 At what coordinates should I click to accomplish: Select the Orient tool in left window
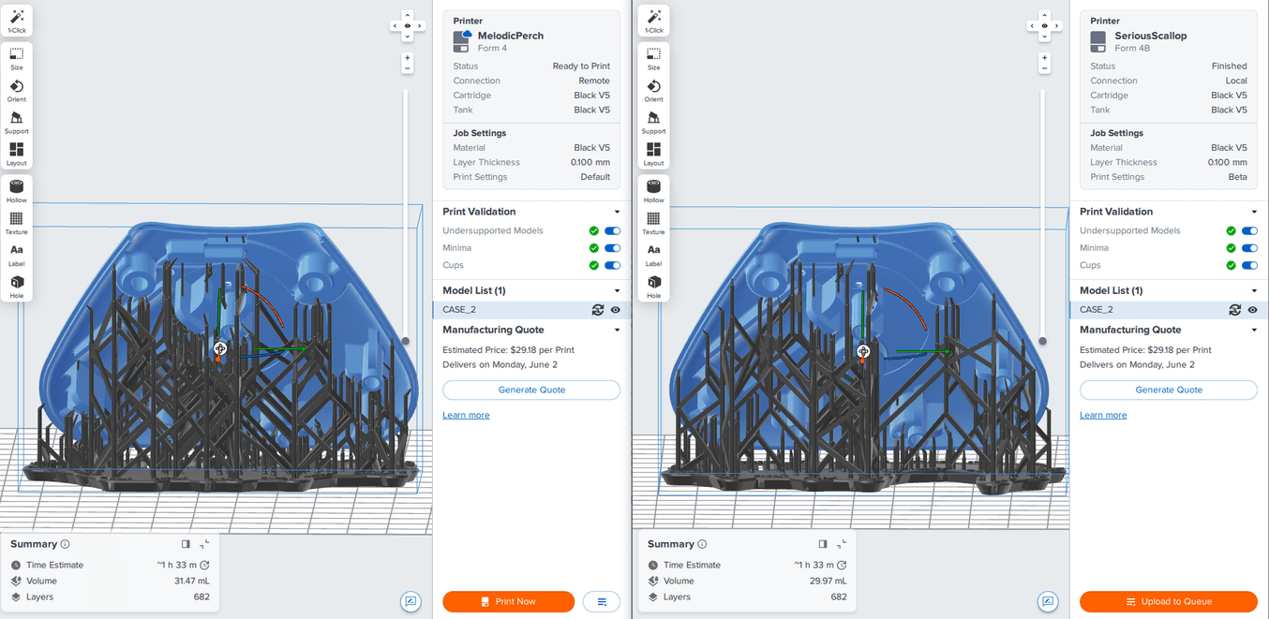(x=17, y=89)
